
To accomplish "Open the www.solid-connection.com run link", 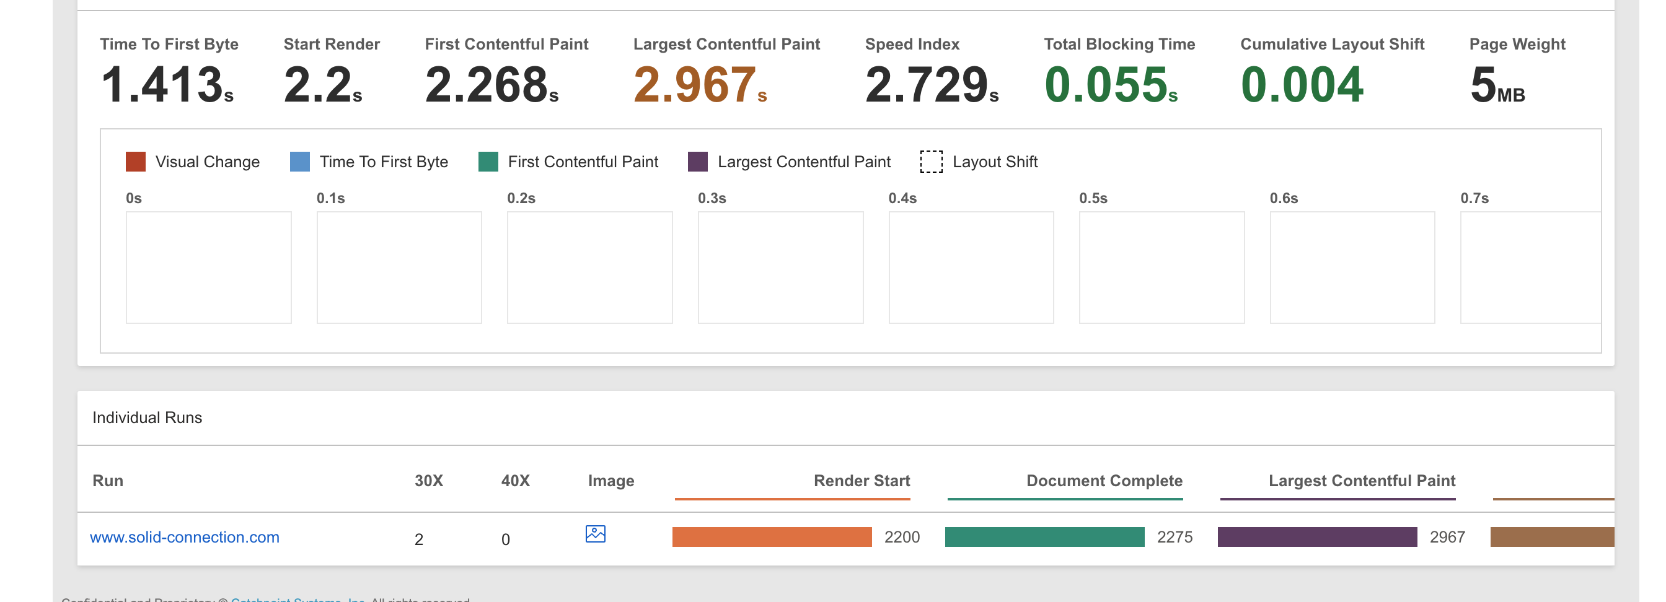I will point(184,538).
